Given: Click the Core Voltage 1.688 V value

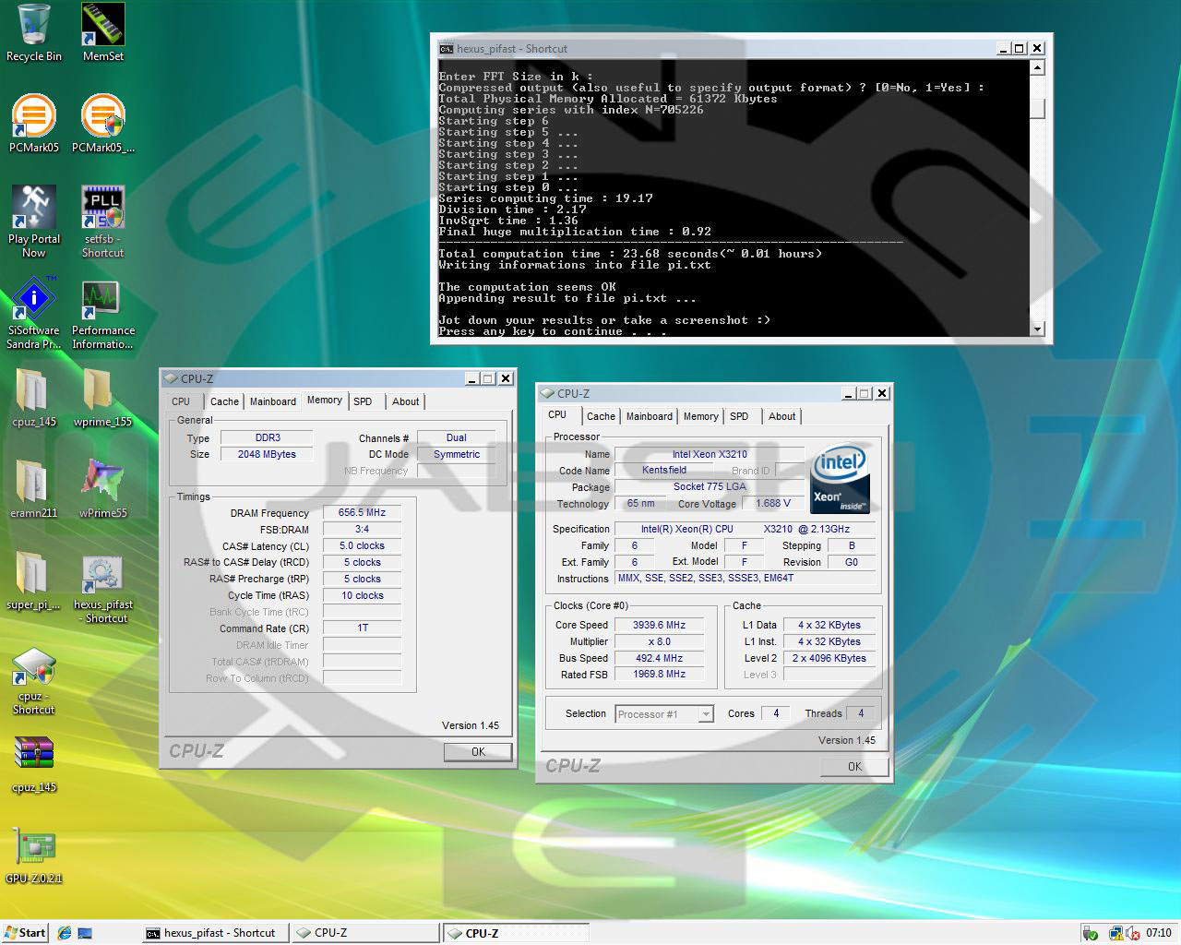Looking at the screenshot, I should (773, 504).
